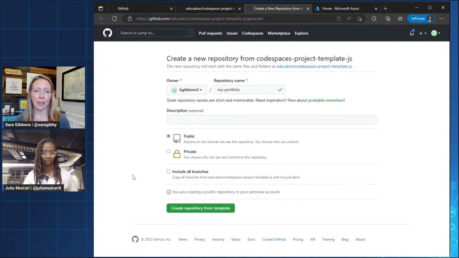Image resolution: width=459 pixels, height=258 pixels.
Task: Click the Description input field
Action: tap(271, 120)
